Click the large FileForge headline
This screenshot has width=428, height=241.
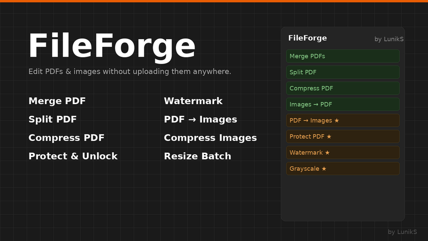tap(112, 46)
